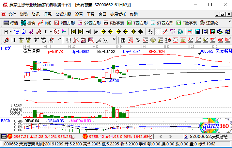The height and width of the screenshot is (148, 232).
Task: Click the blue clipboard notes icon
Action: pos(24,32)
